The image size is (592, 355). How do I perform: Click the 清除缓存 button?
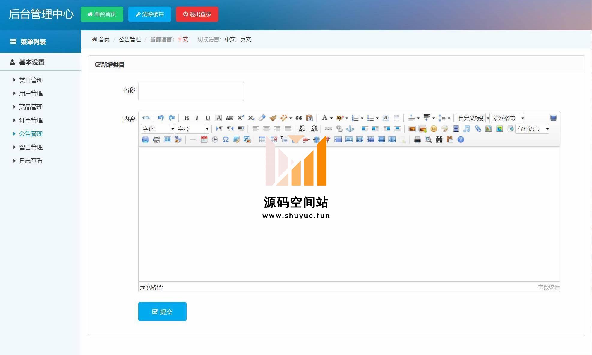click(x=150, y=14)
